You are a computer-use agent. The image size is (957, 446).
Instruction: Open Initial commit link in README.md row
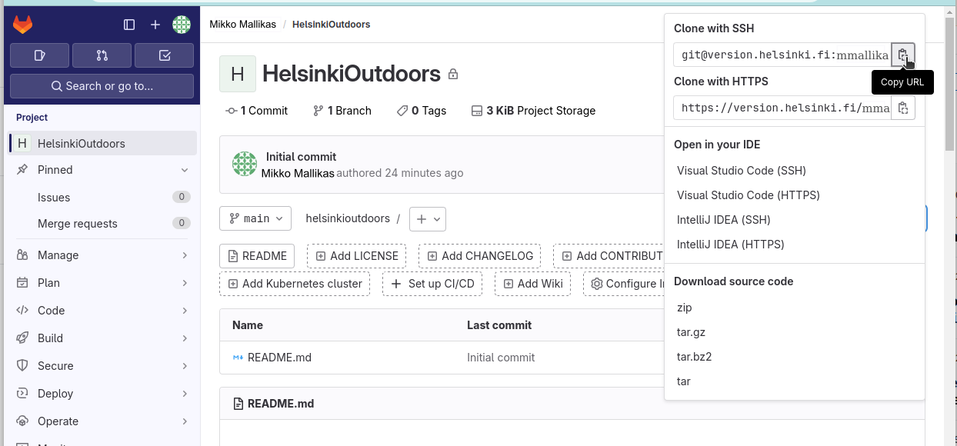[501, 358]
